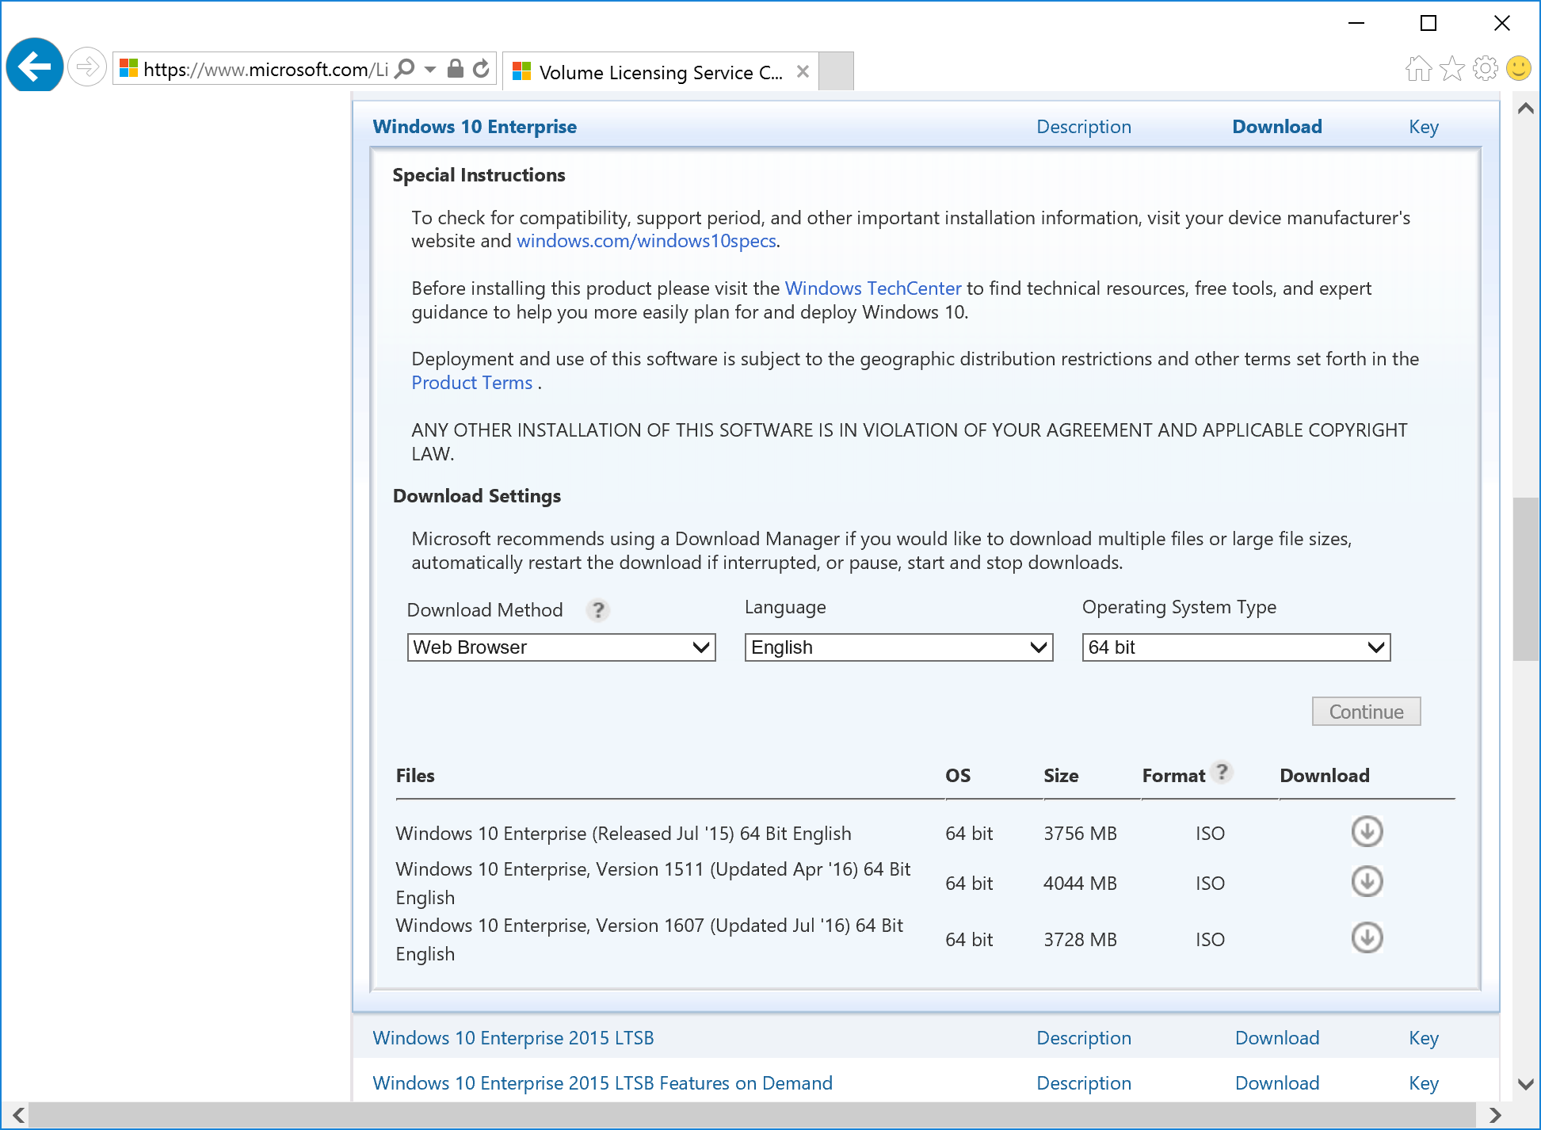Open Key tab for Windows 10 Enterprise
This screenshot has height=1130, width=1541.
[x=1424, y=127]
